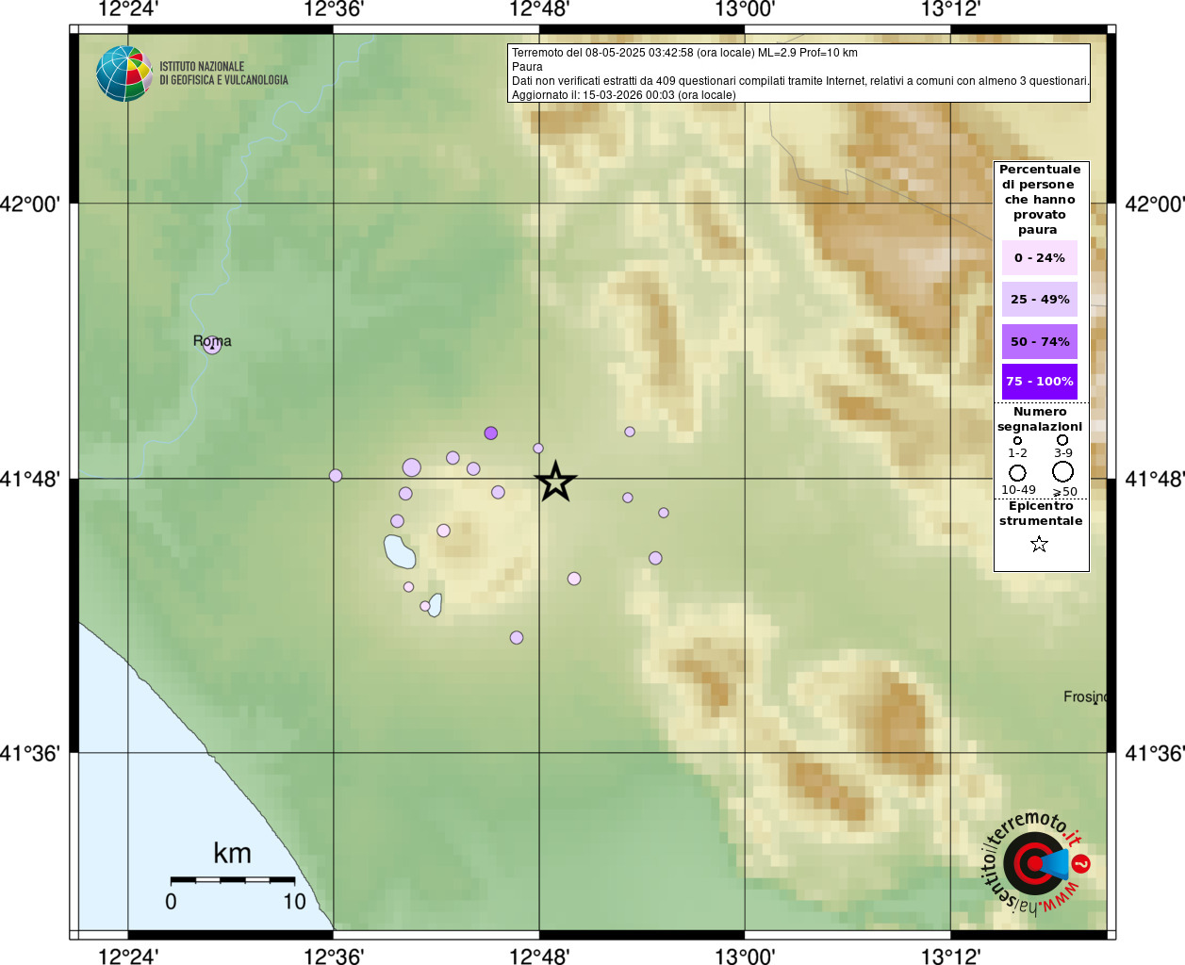Click the 'Numero segnalazioni' legend heading
The height and width of the screenshot is (965, 1185).
click(x=1040, y=419)
